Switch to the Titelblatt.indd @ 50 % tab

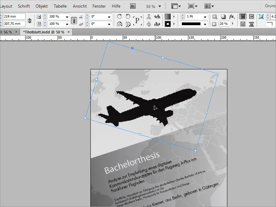pyautogui.click(x=44, y=32)
